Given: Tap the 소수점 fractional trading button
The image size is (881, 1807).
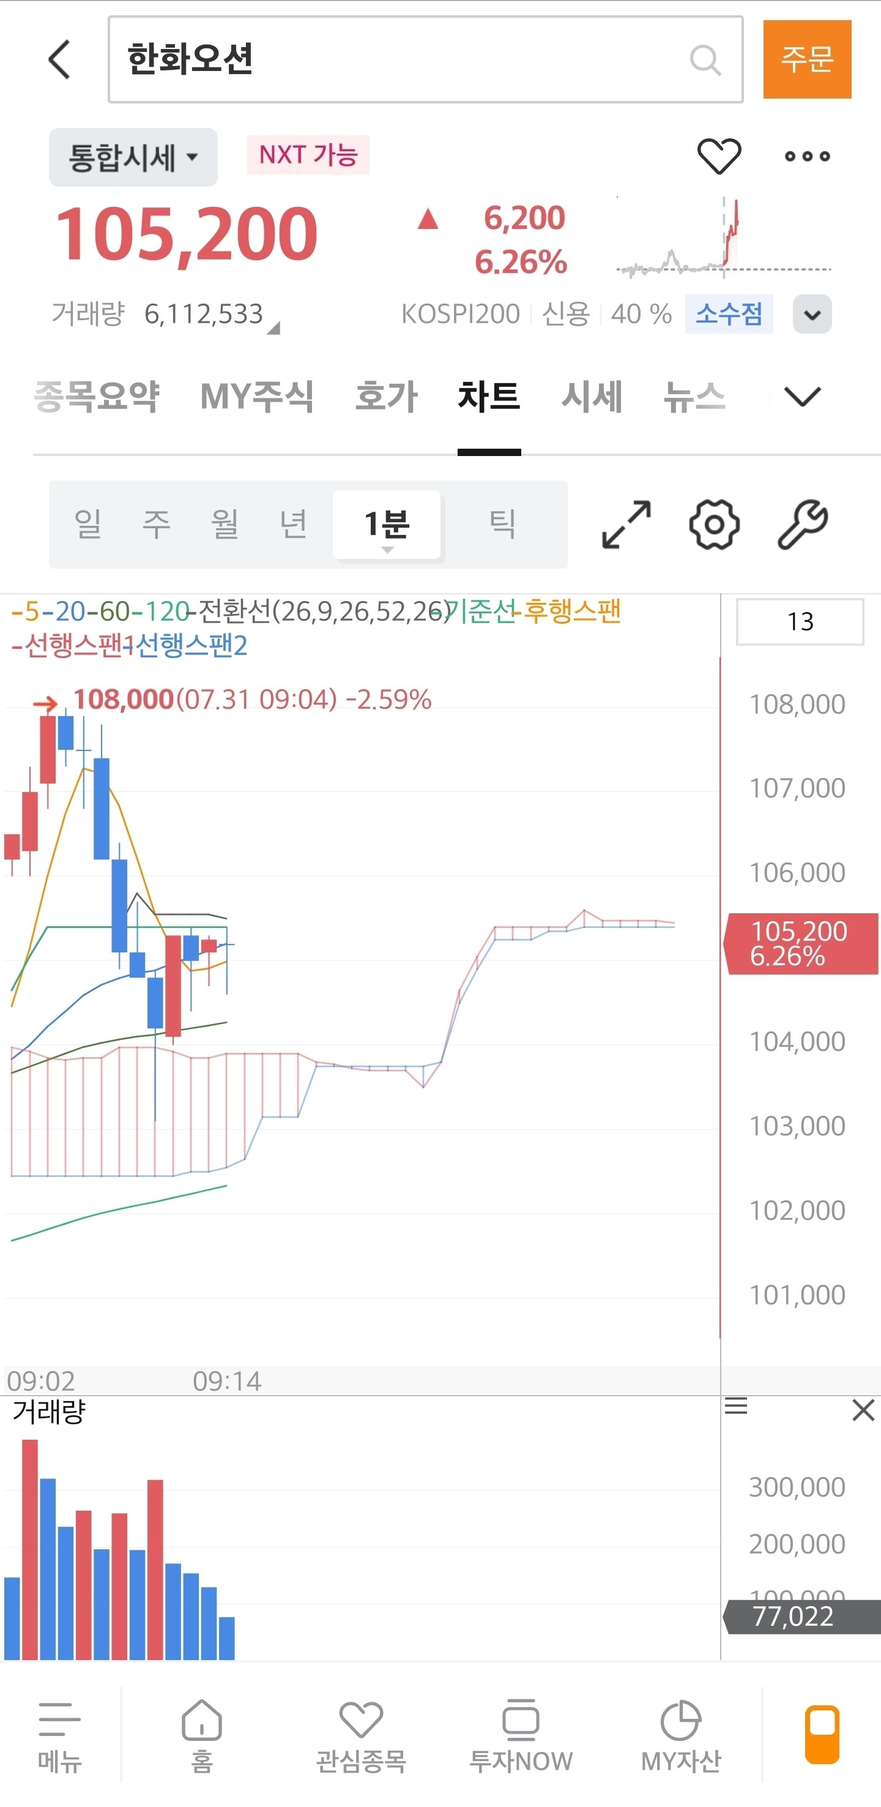Looking at the screenshot, I should [x=728, y=314].
